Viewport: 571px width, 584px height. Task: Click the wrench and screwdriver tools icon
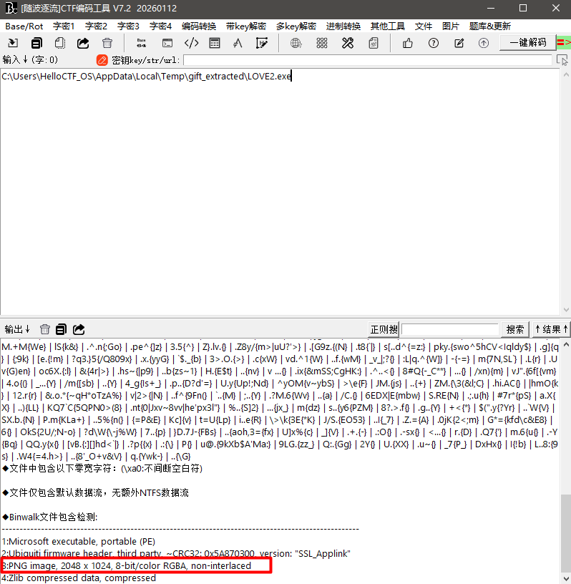[x=348, y=43]
